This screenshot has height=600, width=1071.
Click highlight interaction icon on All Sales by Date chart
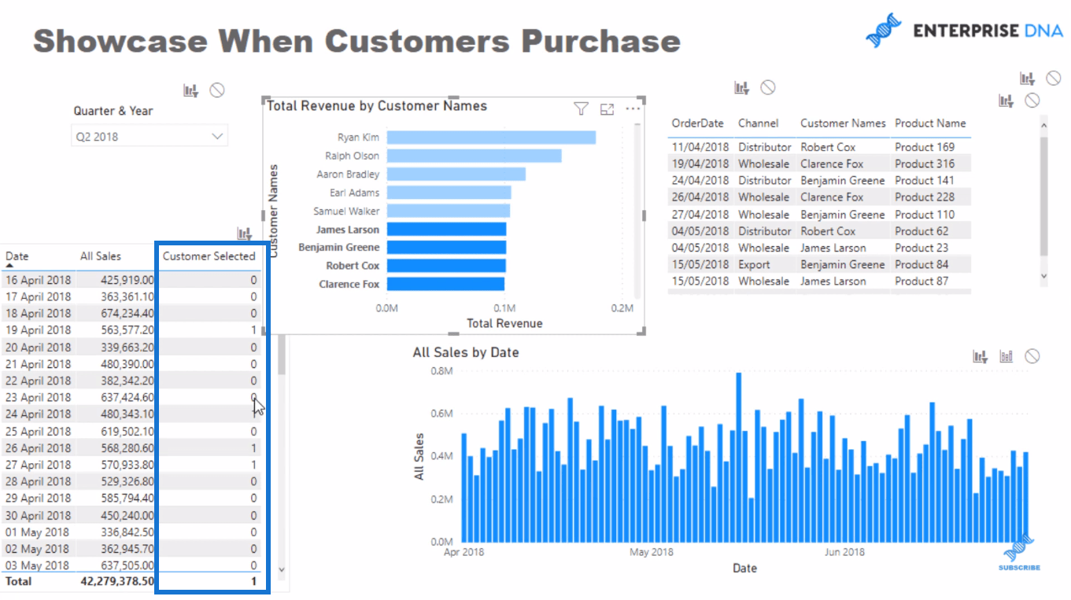[x=1006, y=356]
